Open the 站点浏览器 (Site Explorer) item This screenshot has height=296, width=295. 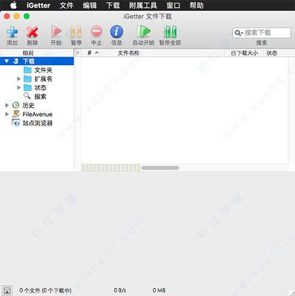pyautogui.click(x=32, y=123)
